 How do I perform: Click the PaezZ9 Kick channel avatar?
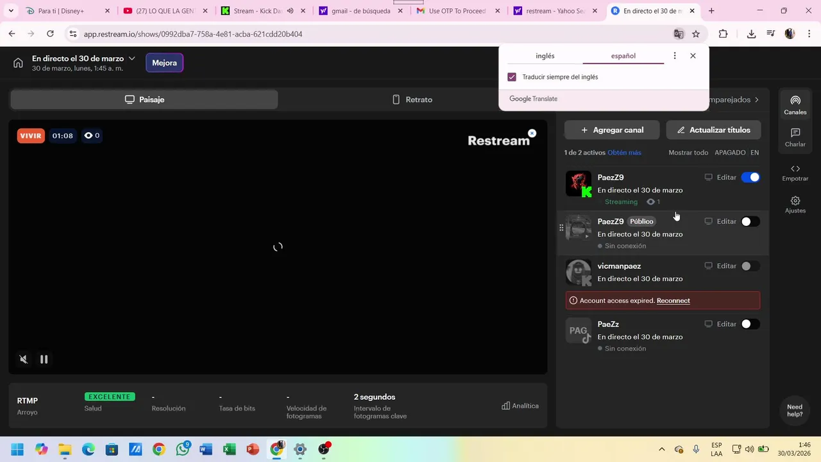coord(579,184)
